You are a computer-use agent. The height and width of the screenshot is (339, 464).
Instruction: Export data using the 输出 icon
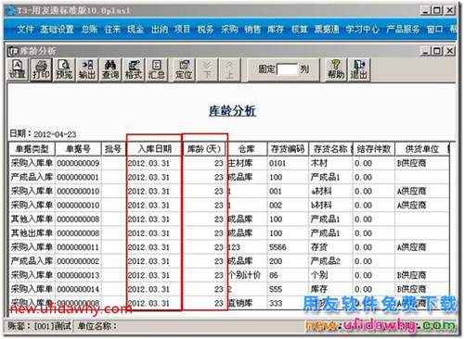click(x=87, y=69)
